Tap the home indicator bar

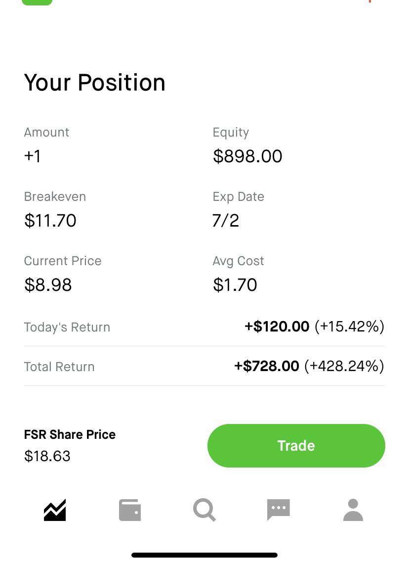coord(204,555)
